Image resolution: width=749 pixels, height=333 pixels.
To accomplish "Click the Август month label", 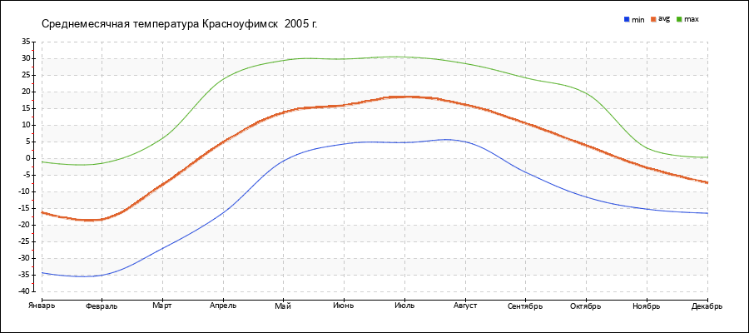I will click(x=465, y=306).
